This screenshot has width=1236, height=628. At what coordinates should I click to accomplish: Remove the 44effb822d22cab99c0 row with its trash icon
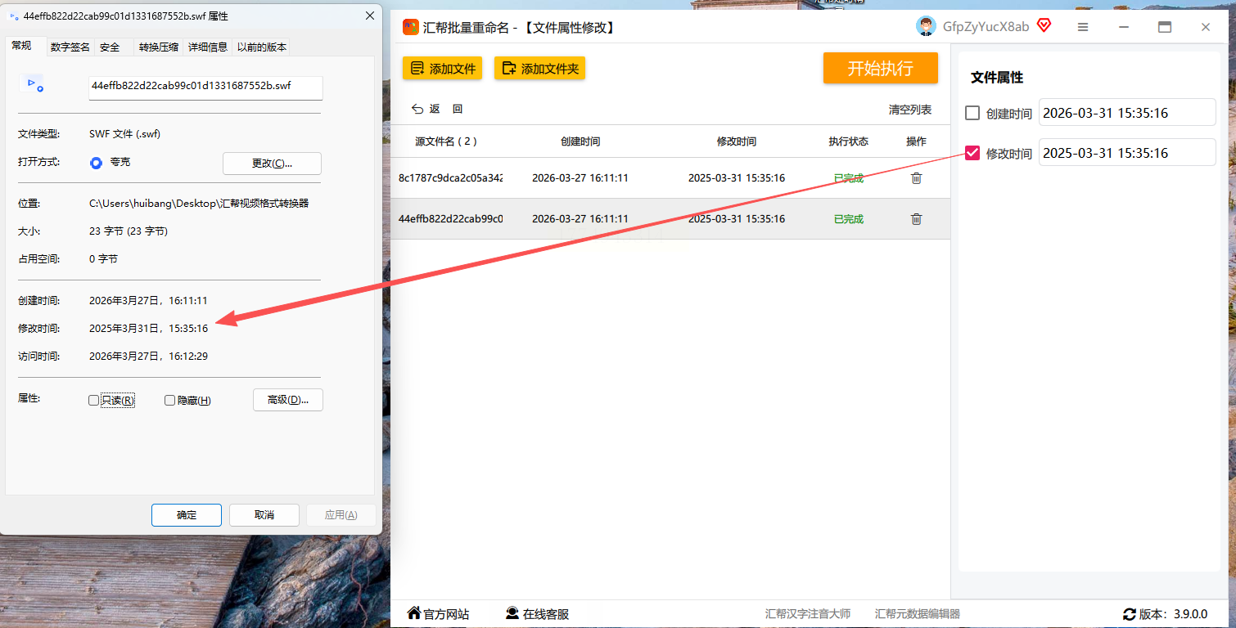point(916,219)
